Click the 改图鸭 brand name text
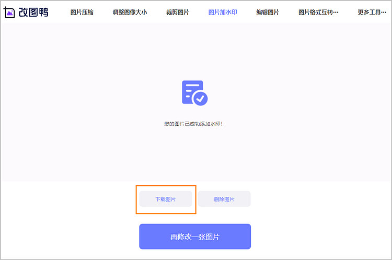This screenshot has height=260, width=392. point(33,12)
